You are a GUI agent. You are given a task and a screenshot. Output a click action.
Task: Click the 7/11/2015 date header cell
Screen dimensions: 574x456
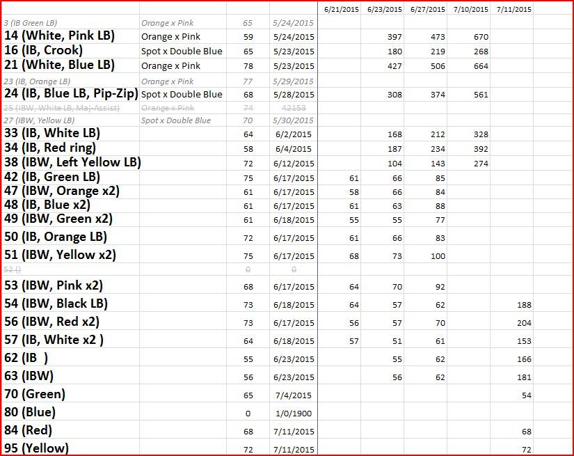(x=513, y=10)
